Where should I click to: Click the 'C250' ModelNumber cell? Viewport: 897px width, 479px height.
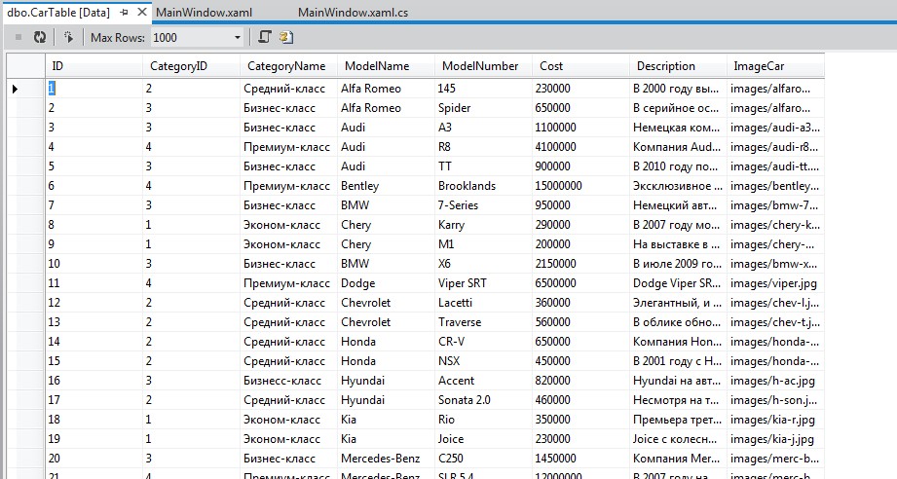pos(483,458)
